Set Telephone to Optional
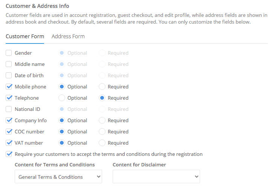 tap(62, 98)
